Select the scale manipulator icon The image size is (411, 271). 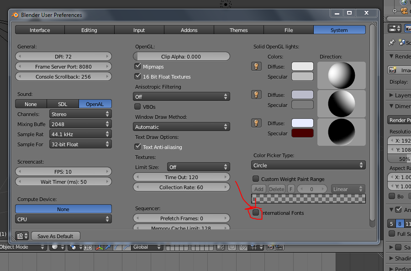pos(126,247)
